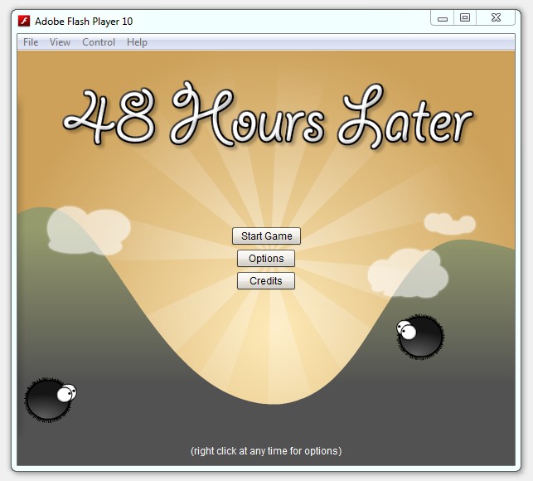This screenshot has height=481, width=533.
Task: Click the Adobe Flash Player 10 title text
Action: pyautogui.click(x=84, y=21)
